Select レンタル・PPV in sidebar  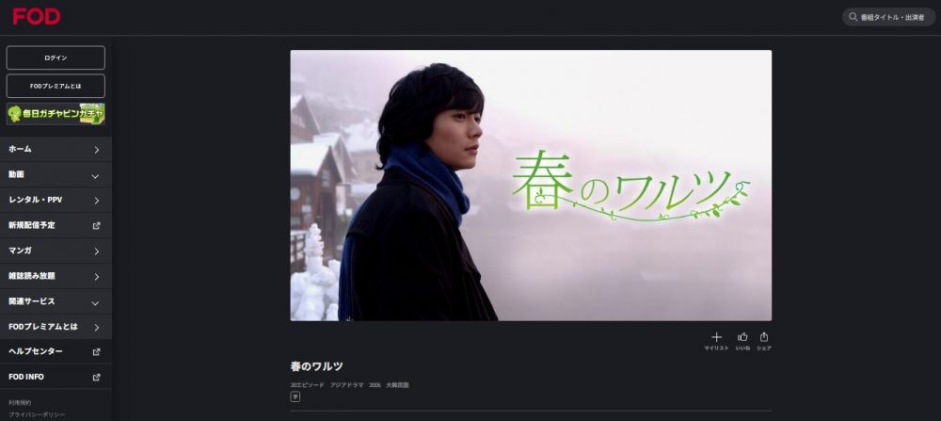click(x=56, y=200)
